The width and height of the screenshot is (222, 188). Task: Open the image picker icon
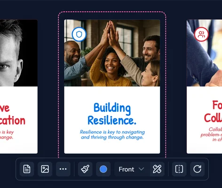coord(45,169)
